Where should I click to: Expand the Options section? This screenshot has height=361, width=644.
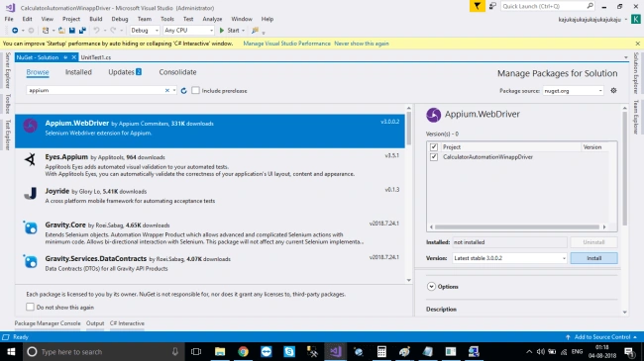point(431,287)
